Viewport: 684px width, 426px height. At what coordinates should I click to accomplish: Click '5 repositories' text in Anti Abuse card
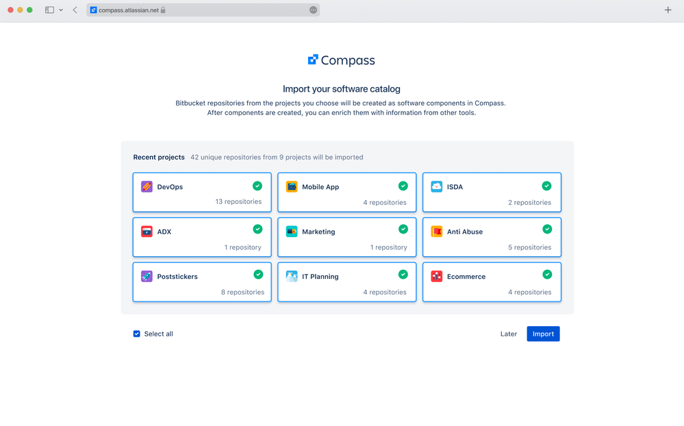click(529, 247)
